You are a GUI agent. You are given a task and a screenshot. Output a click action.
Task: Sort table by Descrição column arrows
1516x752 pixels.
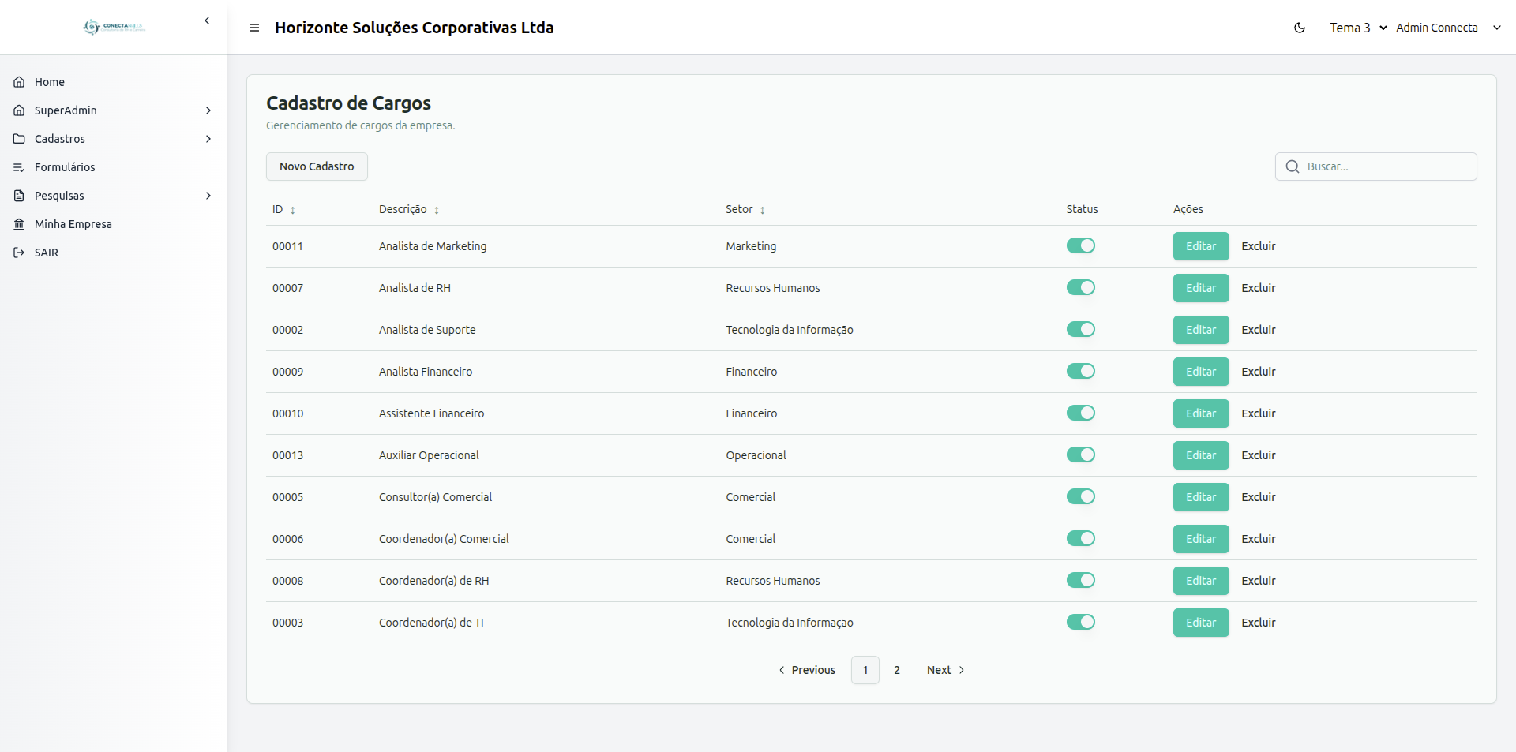[x=437, y=210]
